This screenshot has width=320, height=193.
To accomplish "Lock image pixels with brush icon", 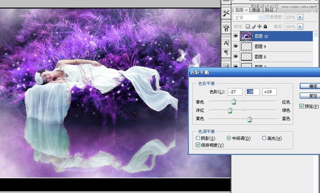I will [254, 26].
